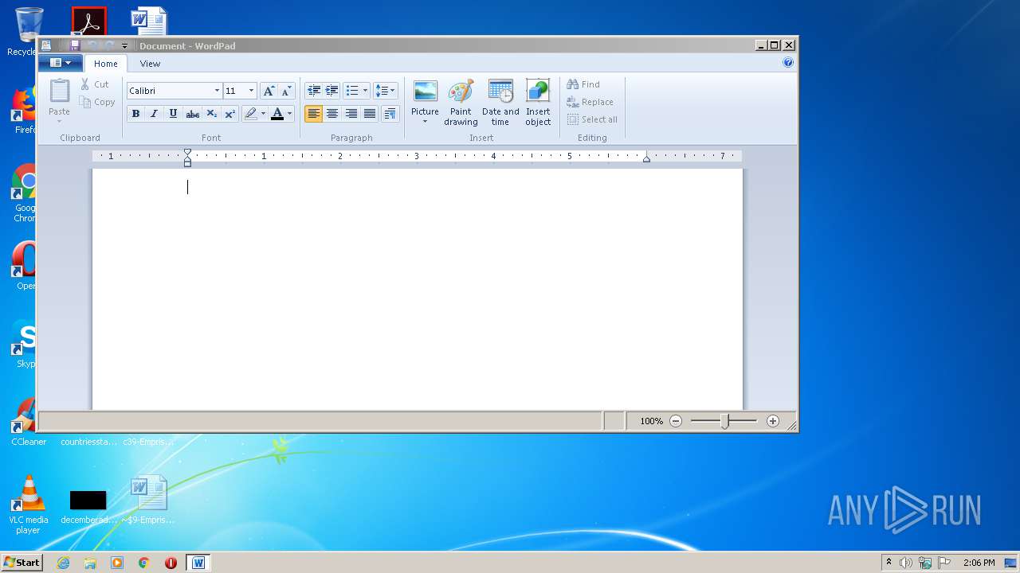Click the volume speaker tray icon

(x=906, y=563)
